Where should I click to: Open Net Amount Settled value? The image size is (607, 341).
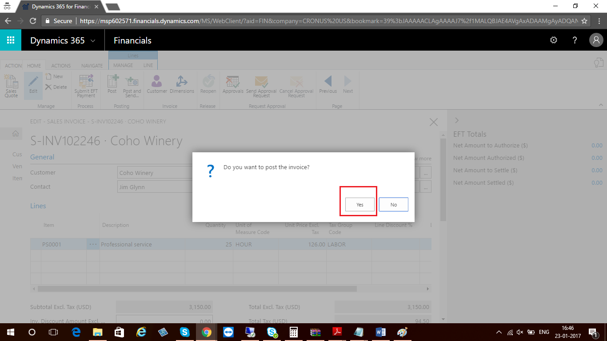(597, 182)
